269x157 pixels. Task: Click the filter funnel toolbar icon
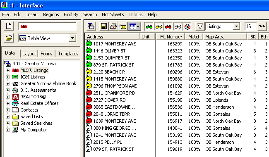coord(200,26)
